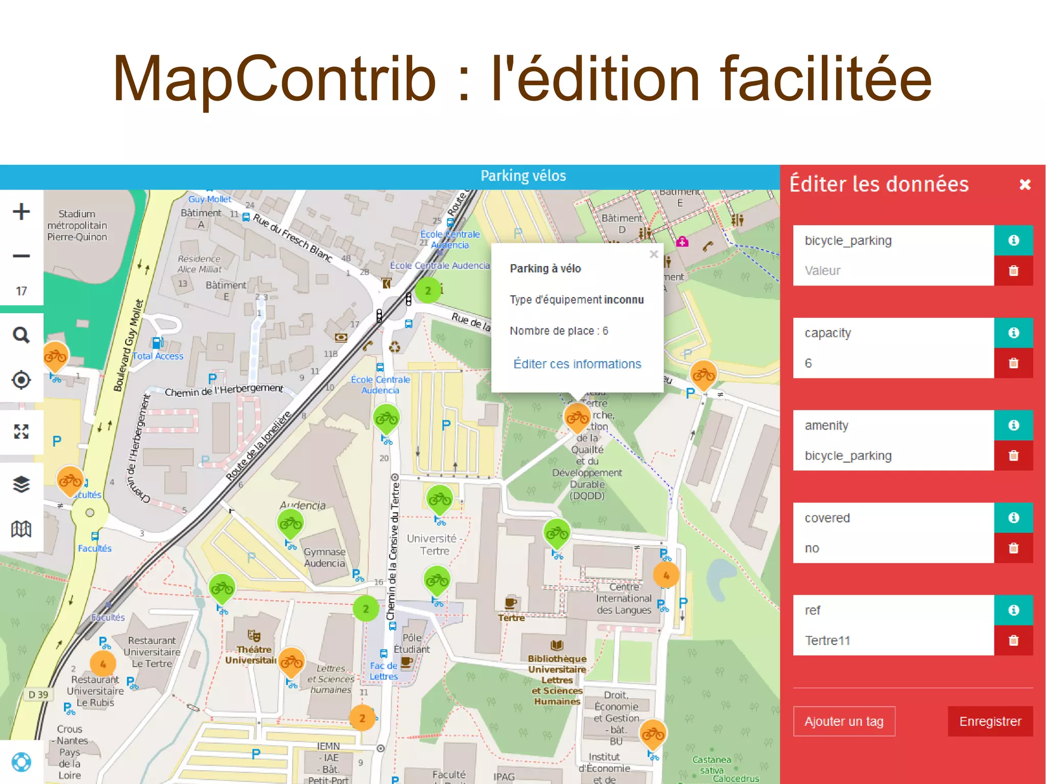Locate my position on the map
The height and width of the screenshot is (784, 1046).
[x=21, y=379]
